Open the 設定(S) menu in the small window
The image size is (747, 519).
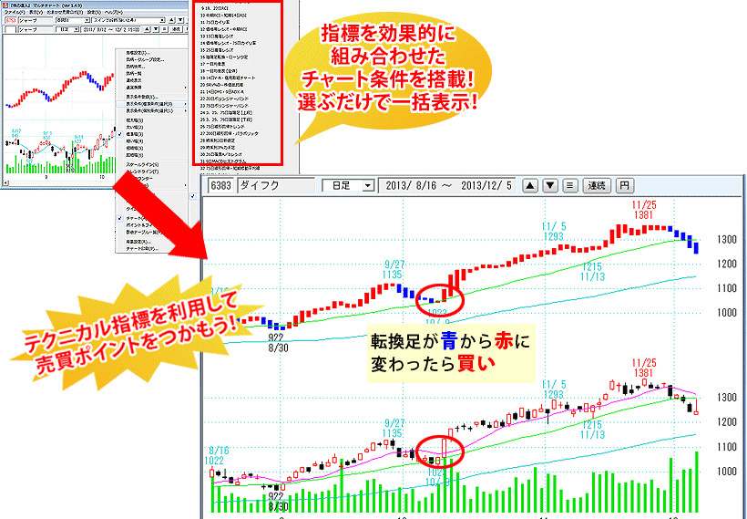95,13
